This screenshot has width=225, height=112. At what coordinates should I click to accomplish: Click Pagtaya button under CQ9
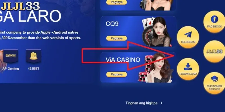[116, 38]
